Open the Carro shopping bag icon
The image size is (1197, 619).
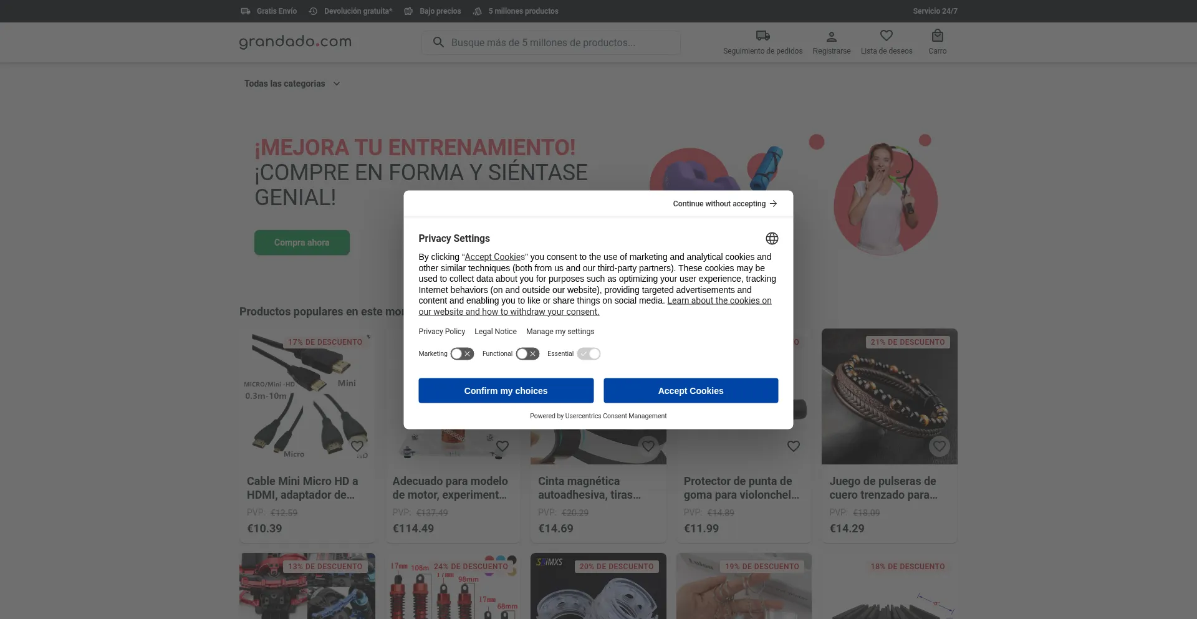click(x=937, y=36)
